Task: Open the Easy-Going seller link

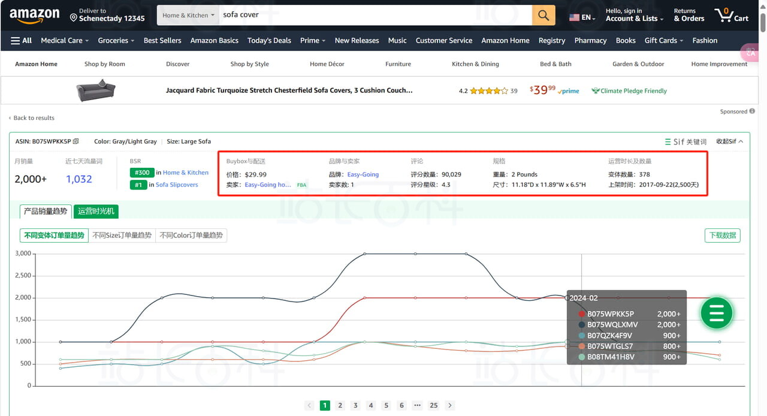Action: 268,185
